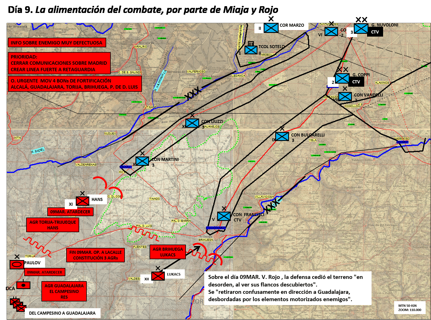
Task: Click the YELA place name
Action: pyautogui.click(x=313, y=140)
